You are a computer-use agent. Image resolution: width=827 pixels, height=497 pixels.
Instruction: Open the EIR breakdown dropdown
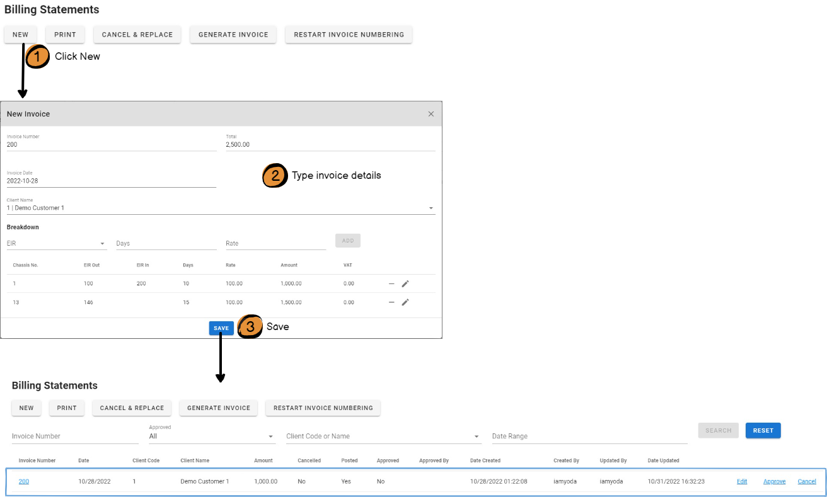coord(103,244)
